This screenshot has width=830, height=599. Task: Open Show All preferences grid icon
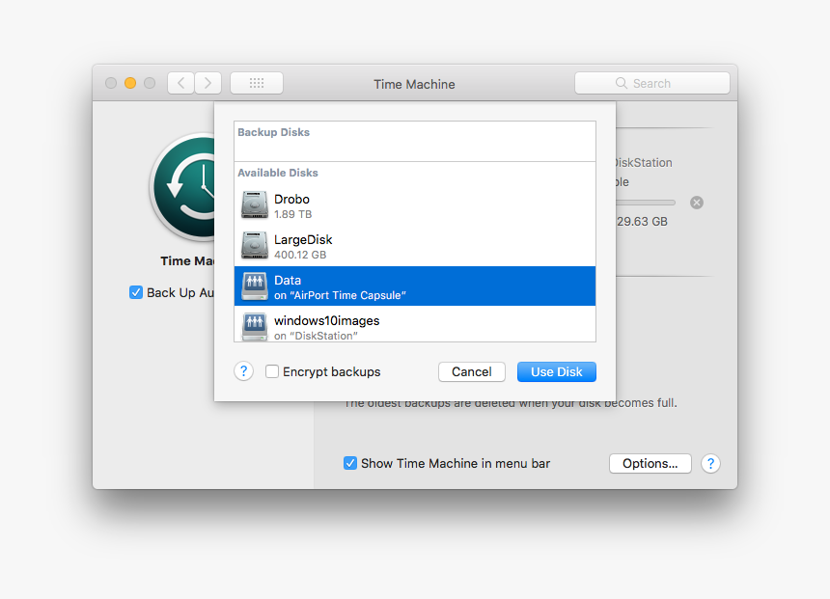(256, 83)
